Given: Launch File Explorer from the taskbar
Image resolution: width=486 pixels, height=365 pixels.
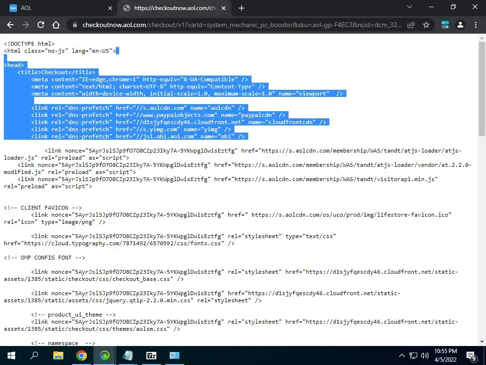Looking at the screenshot, I should point(58,355).
